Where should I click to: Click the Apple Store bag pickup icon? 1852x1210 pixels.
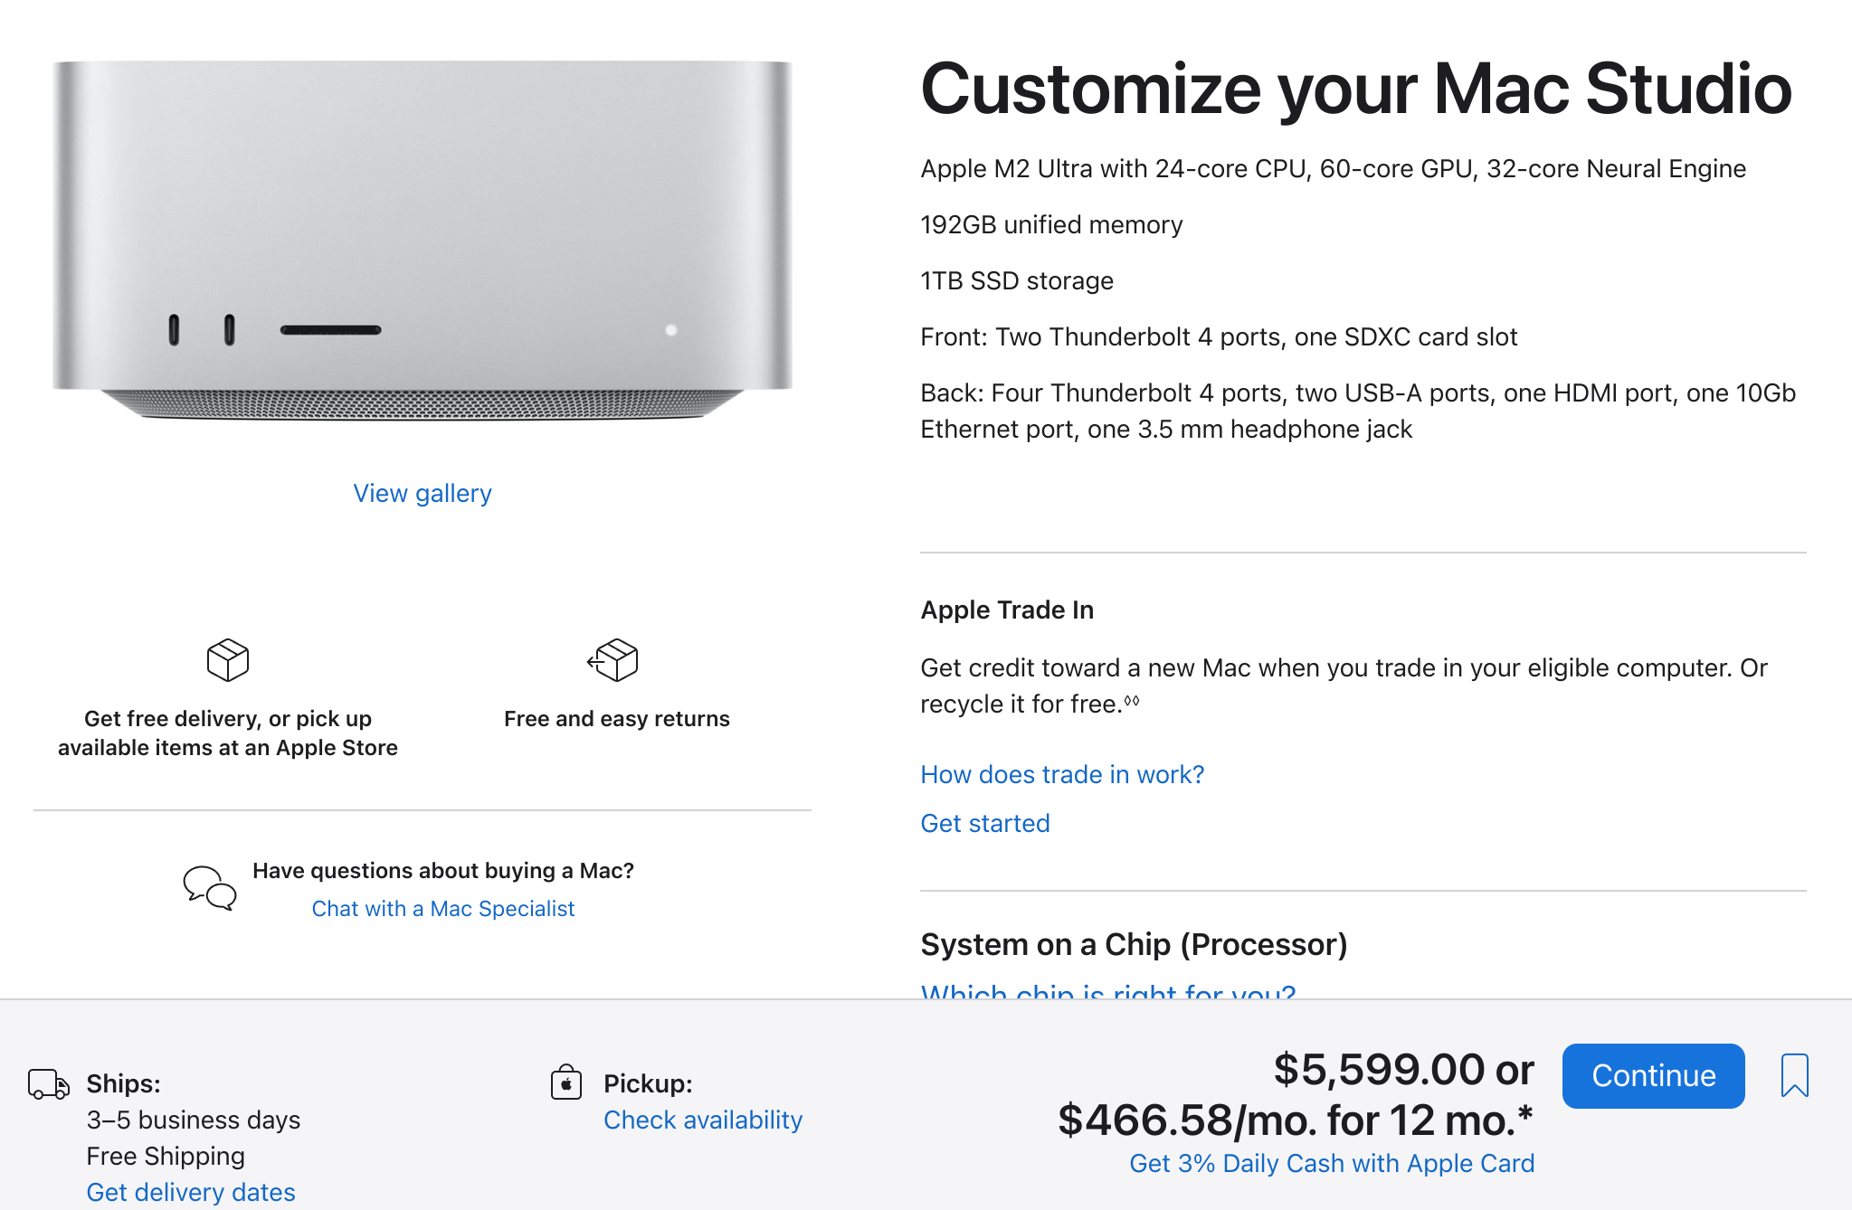566,1082
